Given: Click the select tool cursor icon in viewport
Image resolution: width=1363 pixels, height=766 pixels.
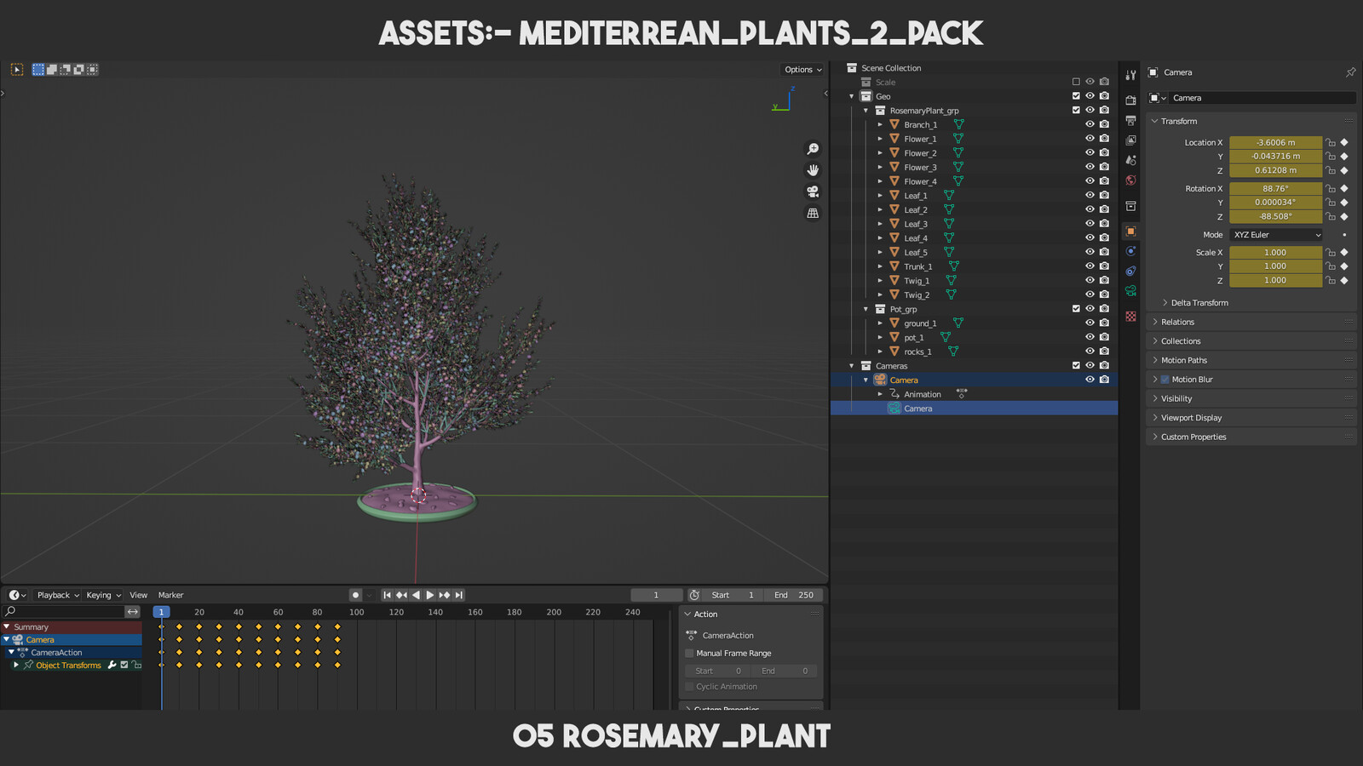Looking at the screenshot, I should 17,70.
